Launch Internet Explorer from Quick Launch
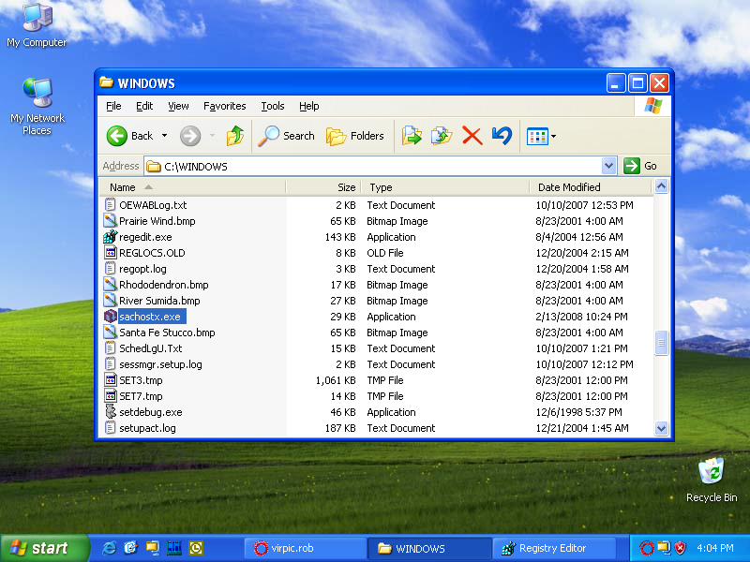 pyautogui.click(x=109, y=548)
